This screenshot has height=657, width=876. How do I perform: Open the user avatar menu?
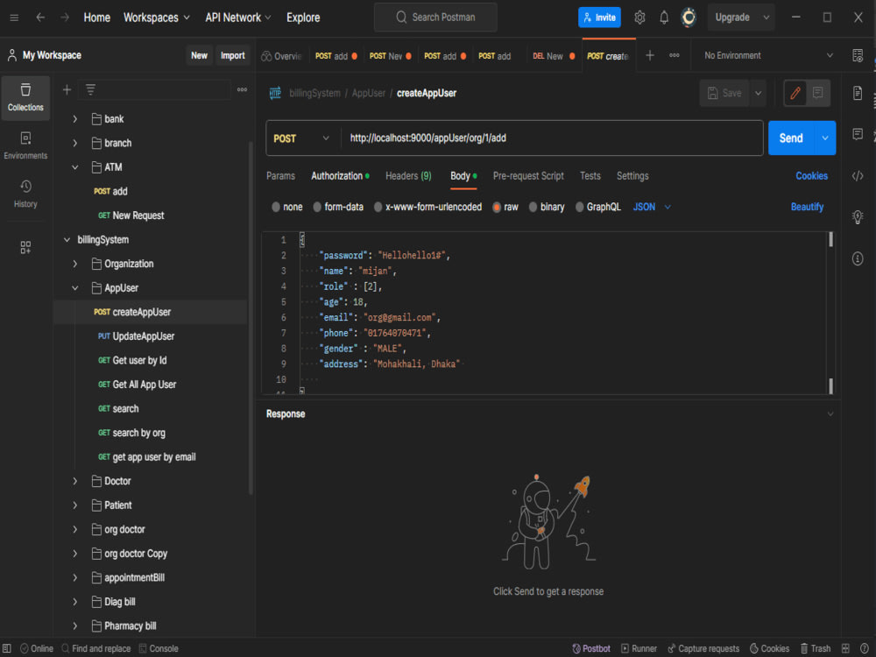(x=689, y=18)
